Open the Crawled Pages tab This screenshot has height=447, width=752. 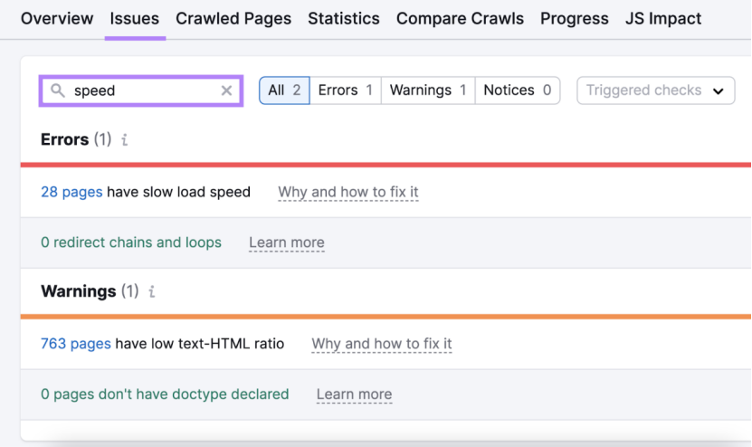233,18
